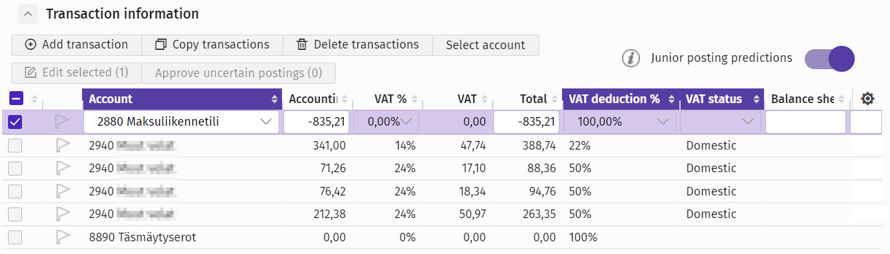
Task: Toggle Junior posting predictions switch
Action: click(x=829, y=59)
